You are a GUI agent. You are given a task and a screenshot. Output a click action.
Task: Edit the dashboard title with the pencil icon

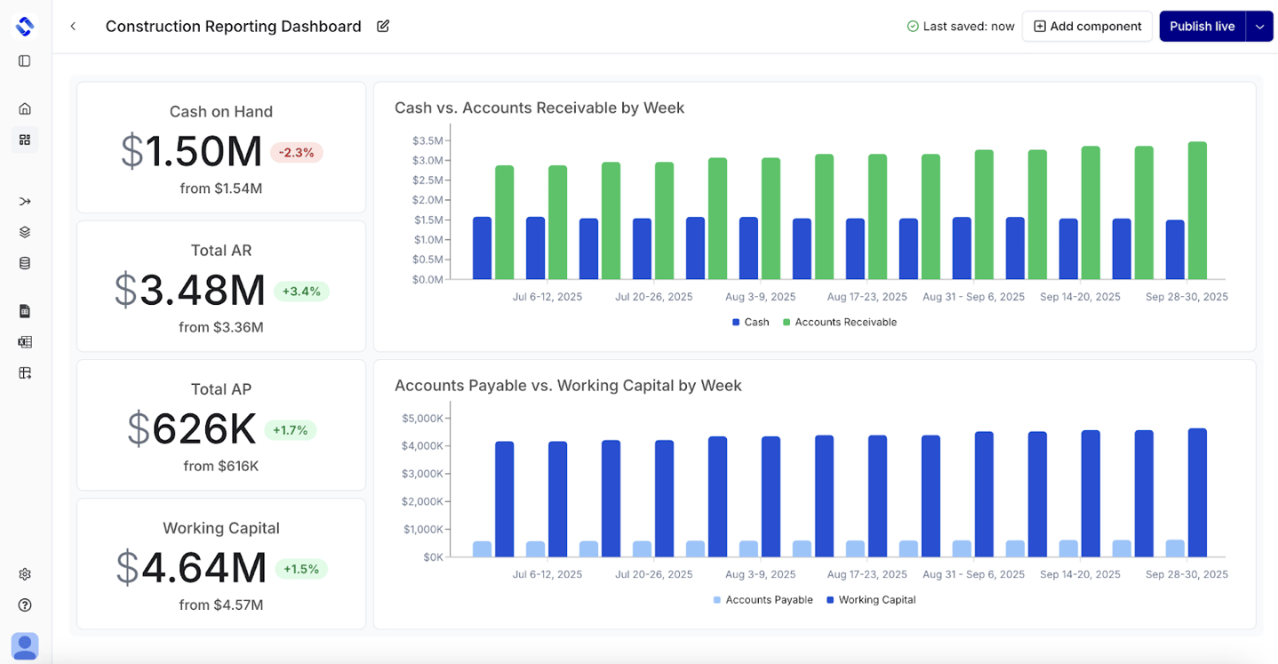pos(383,27)
